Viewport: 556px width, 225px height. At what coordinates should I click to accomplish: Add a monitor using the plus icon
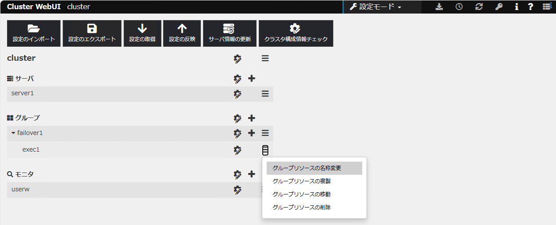252,174
